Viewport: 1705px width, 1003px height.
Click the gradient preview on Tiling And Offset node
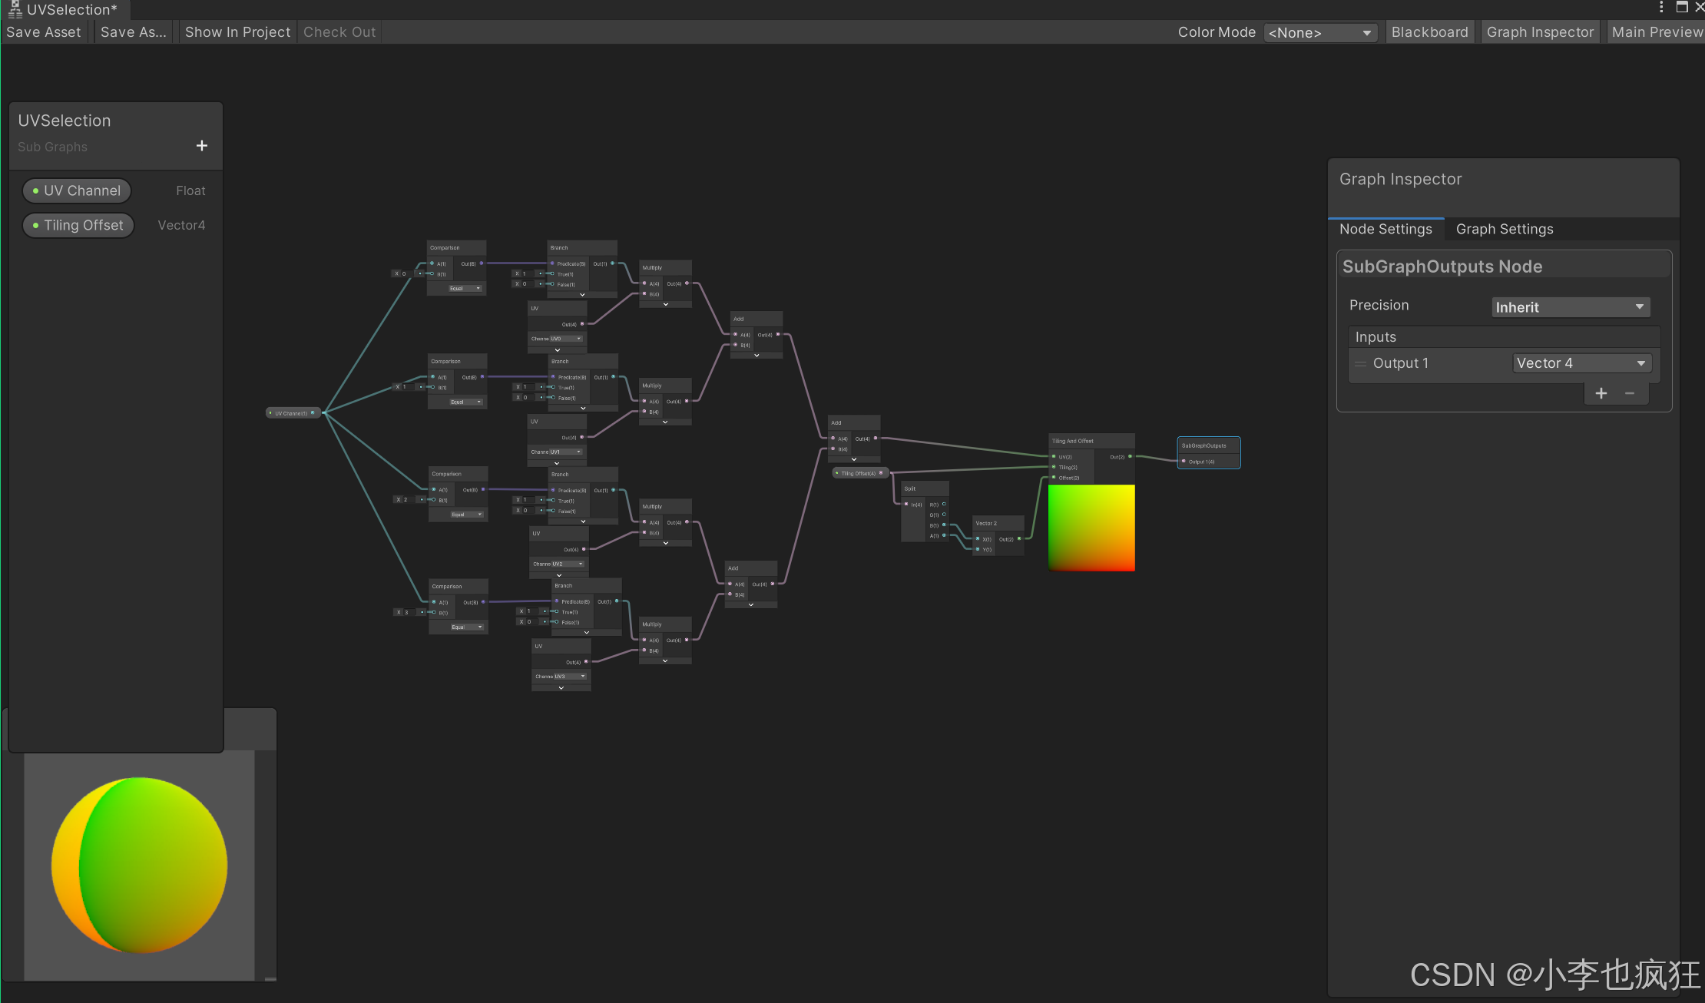[x=1091, y=528]
